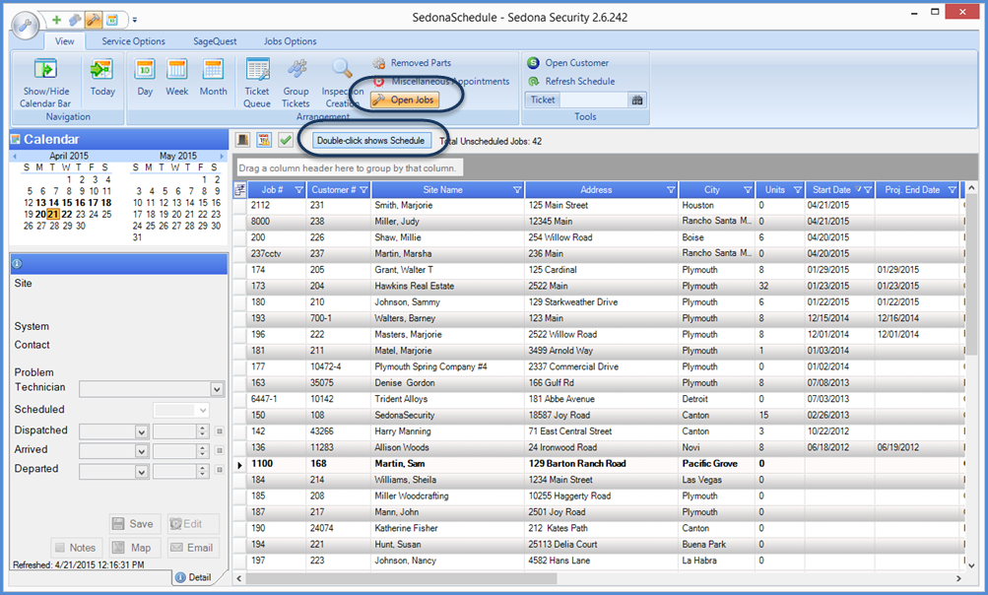Screen dimensions: 988x595
Task: Click the grid column chooser icon
Action: click(239, 190)
